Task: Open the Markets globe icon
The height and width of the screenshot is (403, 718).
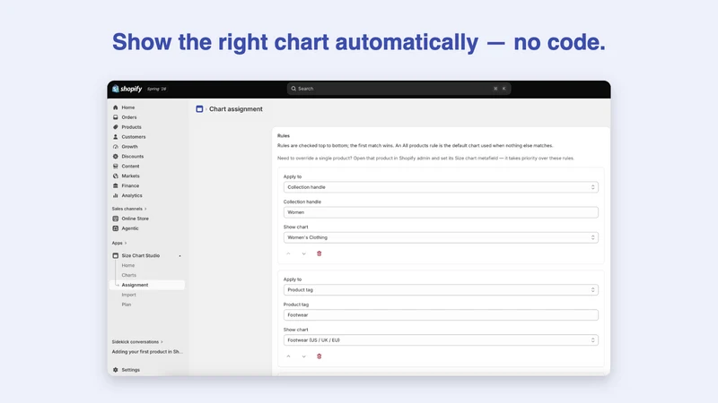Action: (x=116, y=176)
